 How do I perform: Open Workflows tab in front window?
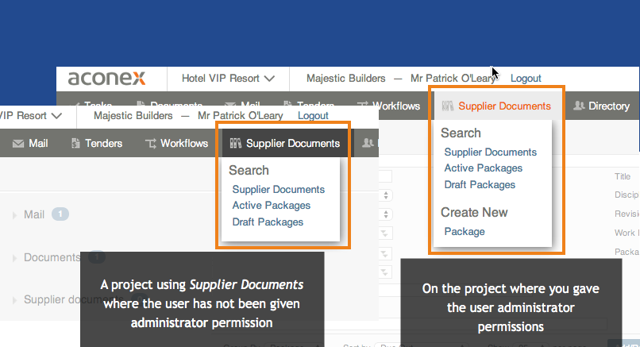click(176, 143)
